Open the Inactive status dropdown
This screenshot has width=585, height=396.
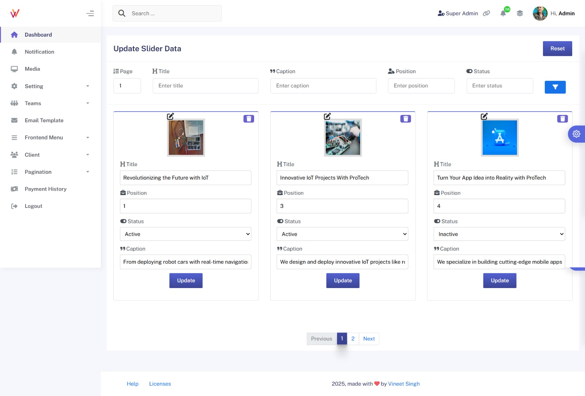coord(499,234)
